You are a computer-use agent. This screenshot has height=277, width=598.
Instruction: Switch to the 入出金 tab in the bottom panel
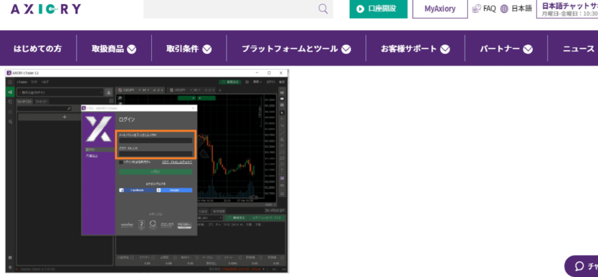[x=203, y=211]
